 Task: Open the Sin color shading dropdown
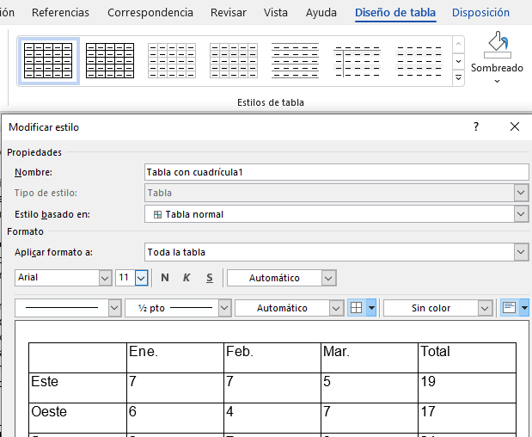tap(485, 308)
